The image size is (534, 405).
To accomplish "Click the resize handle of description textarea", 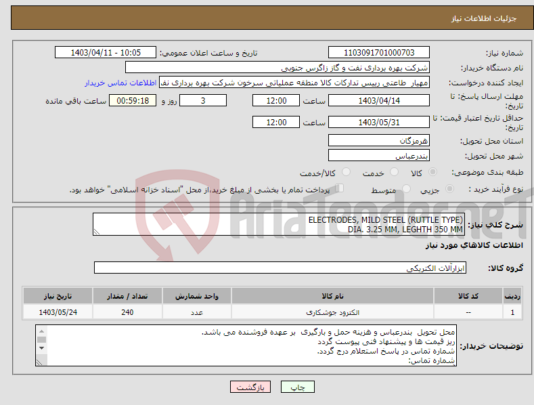I will 97,232.
